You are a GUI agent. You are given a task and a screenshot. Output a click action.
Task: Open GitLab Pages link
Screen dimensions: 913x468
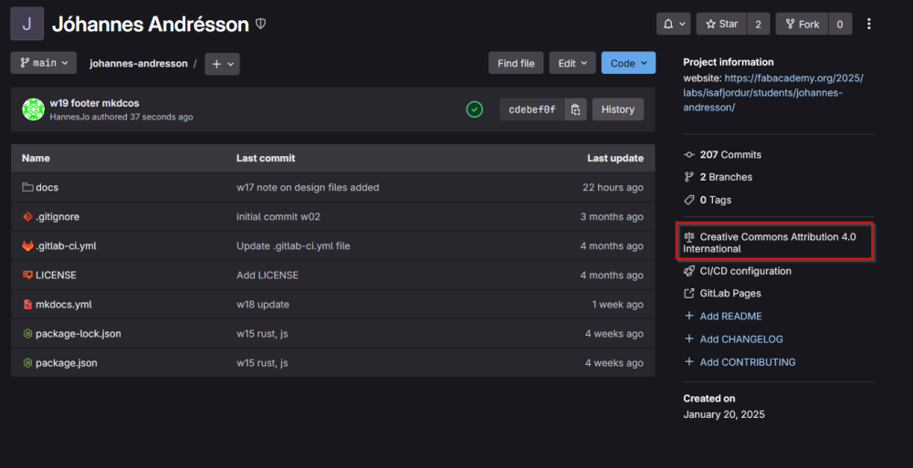tap(730, 294)
